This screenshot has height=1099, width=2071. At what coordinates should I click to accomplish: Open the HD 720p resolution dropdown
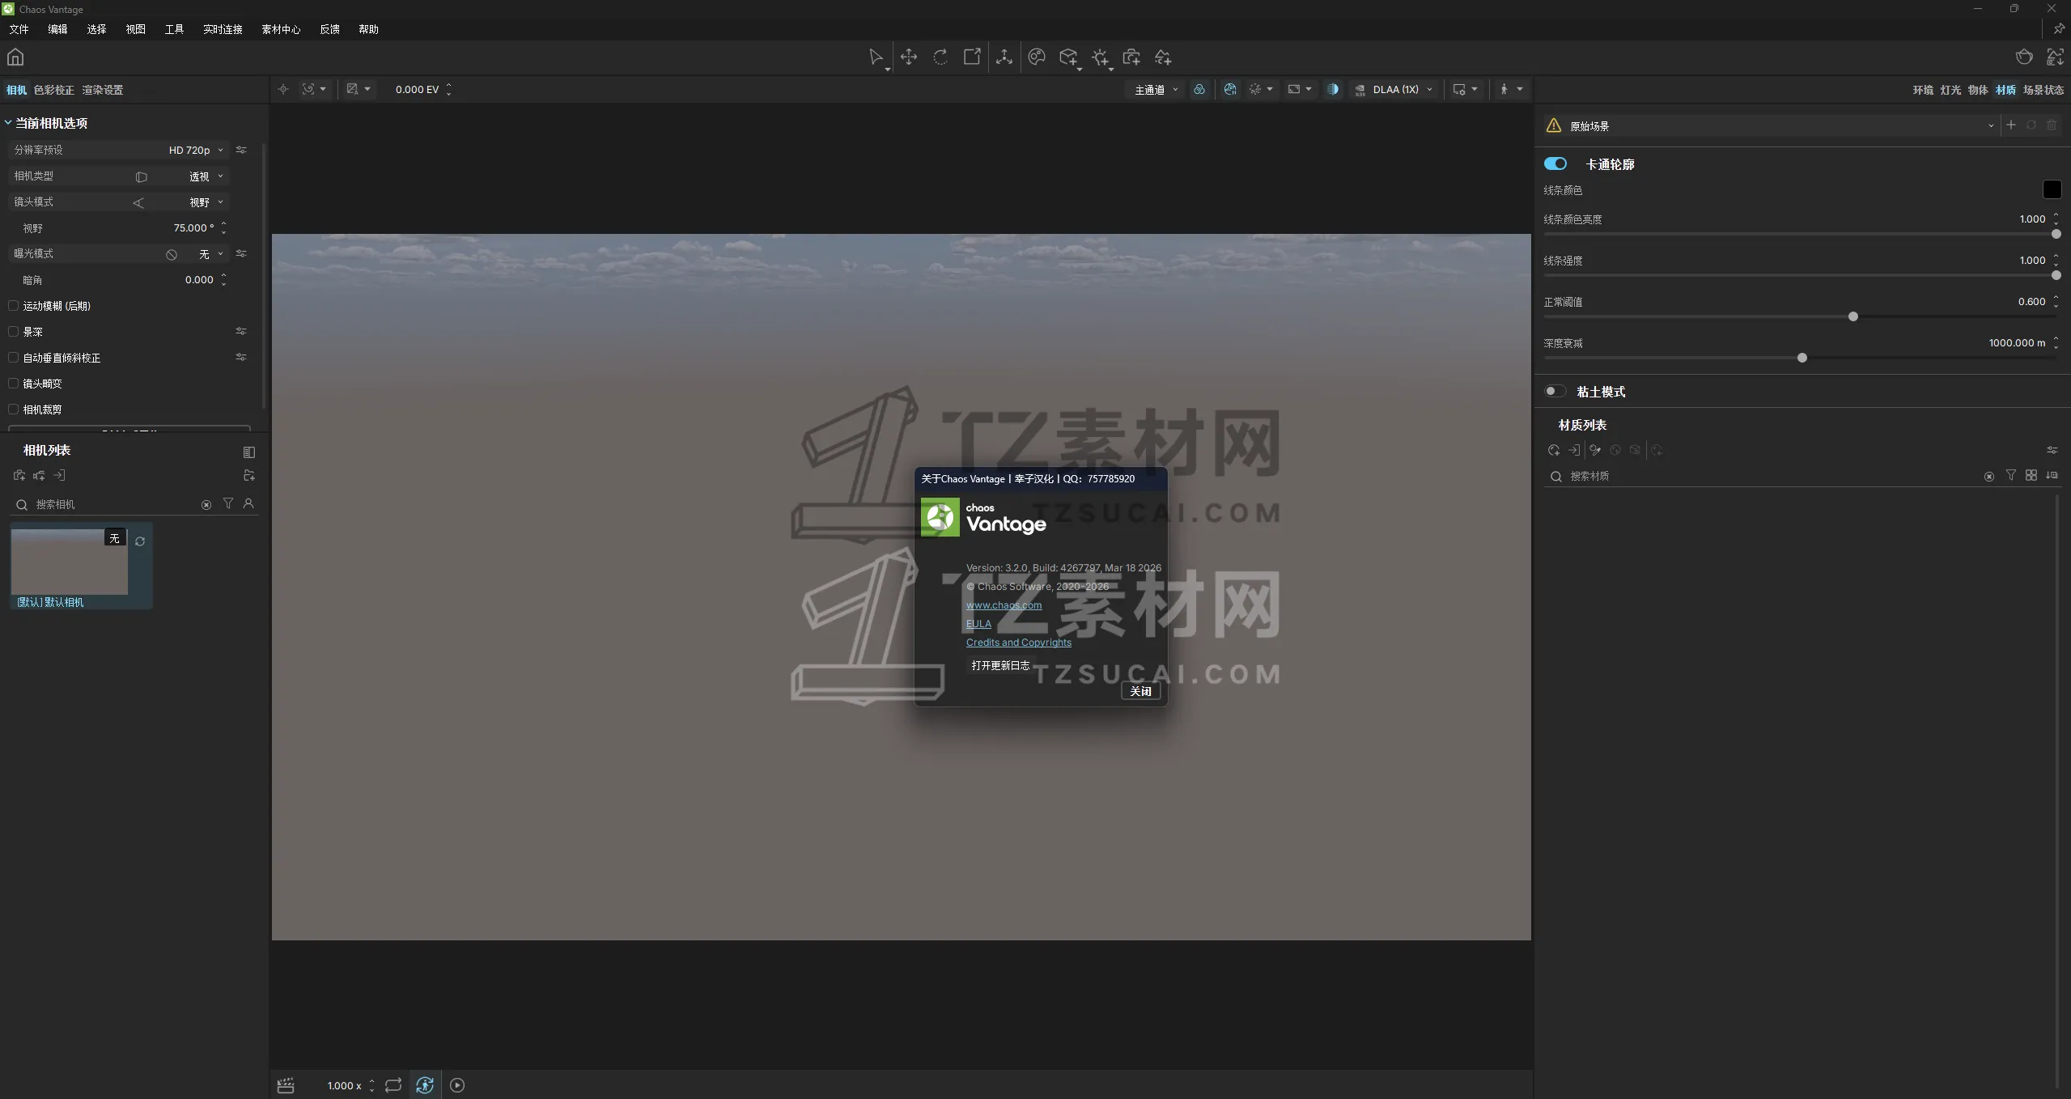pyautogui.click(x=194, y=150)
